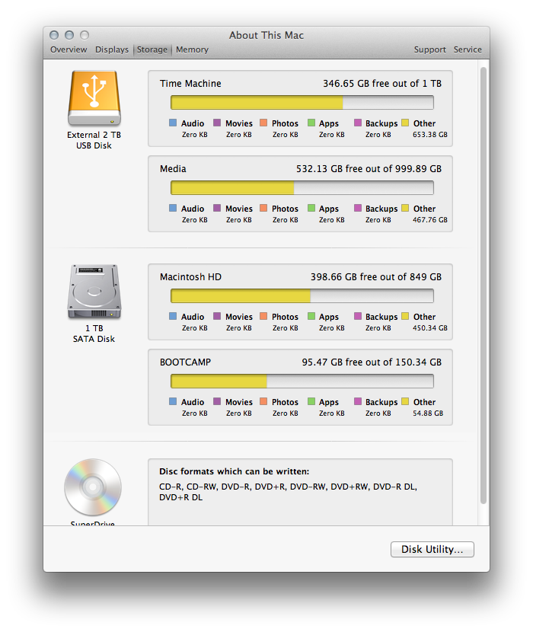This screenshot has width=533, height=632.
Task: Click the 467.76 GB Other value
Action: tap(430, 220)
